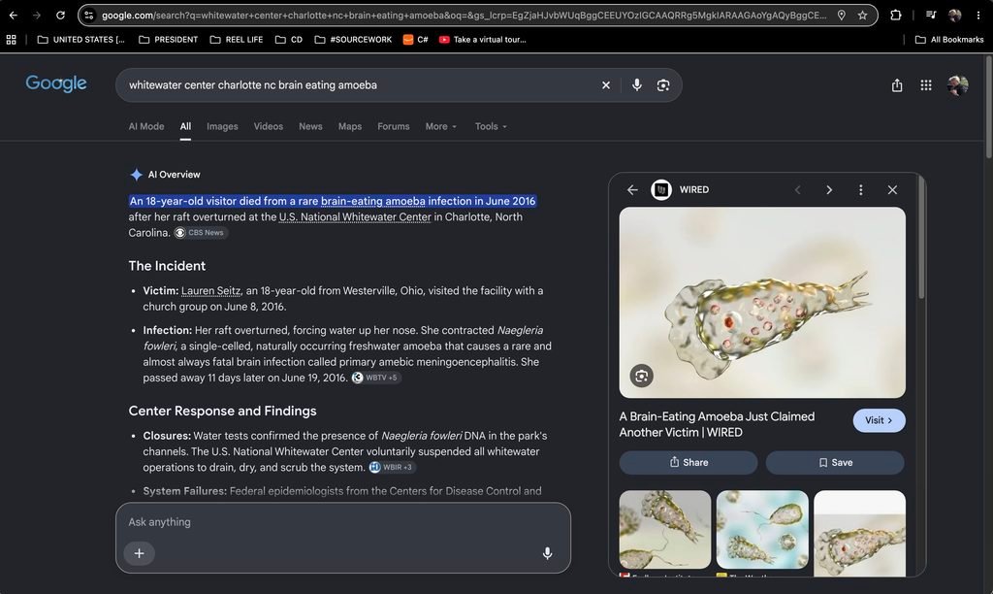This screenshot has width=993, height=594.
Task: Expand the WBTV +5 sources chip
Action: coord(376,378)
